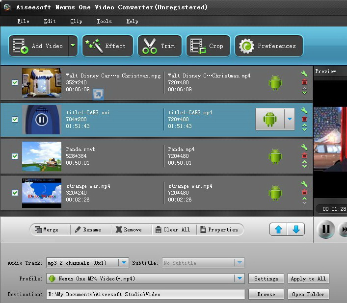Open Preferences from the toolbar
The height and width of the screenshot is (303, 347).
pos(268,46)
